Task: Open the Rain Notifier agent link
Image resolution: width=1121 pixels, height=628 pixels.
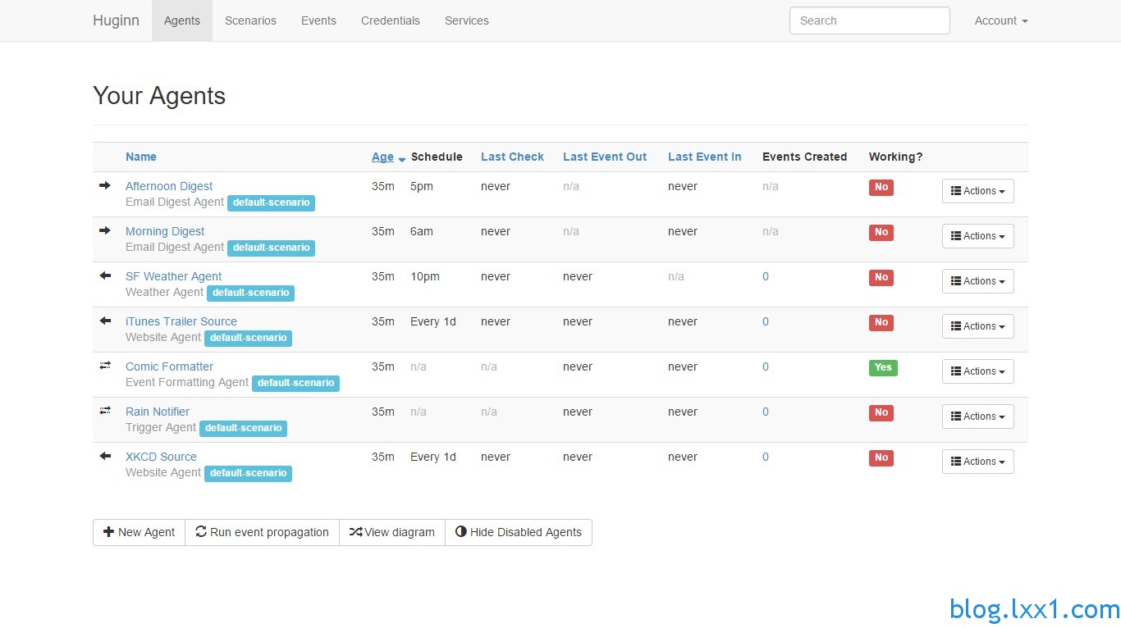Action: 158,412
